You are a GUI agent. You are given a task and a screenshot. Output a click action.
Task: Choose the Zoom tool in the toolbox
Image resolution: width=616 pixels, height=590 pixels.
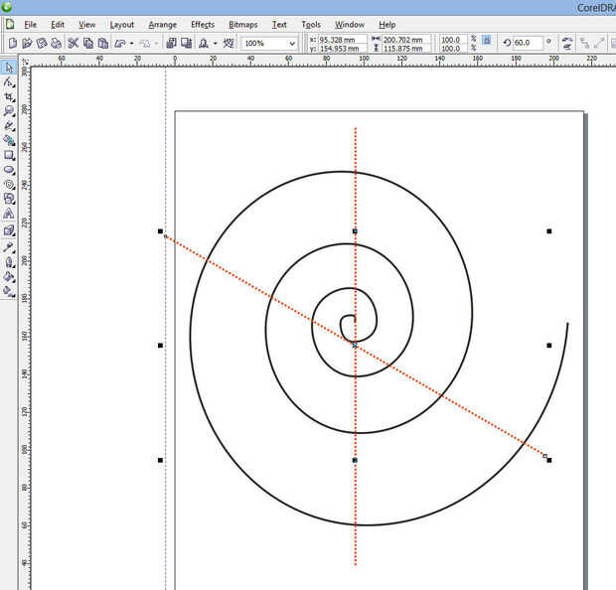tap(9, 111)
